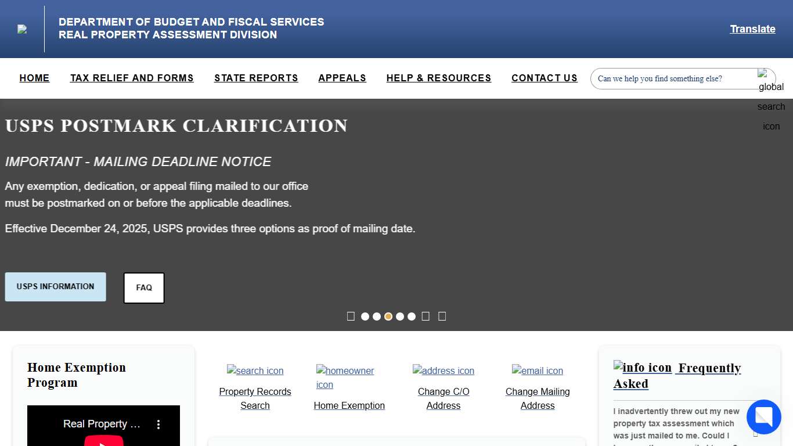Screen dimensions: 793x446
Task: Open the Property Records Search icon
Action: coord(255,371)
